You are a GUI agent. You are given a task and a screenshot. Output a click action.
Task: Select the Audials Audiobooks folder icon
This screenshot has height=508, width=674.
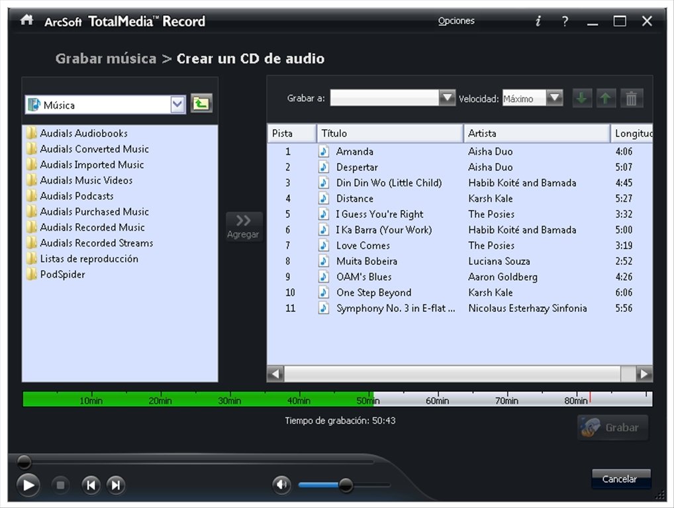tap(32, 133)
